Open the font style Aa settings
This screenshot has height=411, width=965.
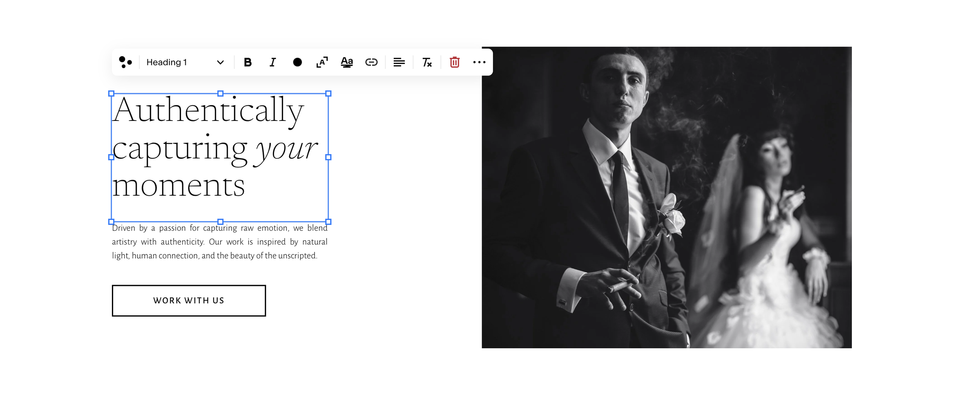347,62
